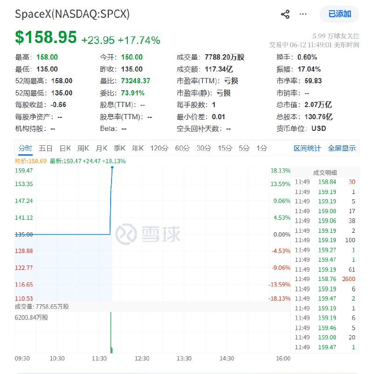This screenshot has height=374, width=371.
Task: Open the 月K chart tab
Action: (x=101, y=148)
